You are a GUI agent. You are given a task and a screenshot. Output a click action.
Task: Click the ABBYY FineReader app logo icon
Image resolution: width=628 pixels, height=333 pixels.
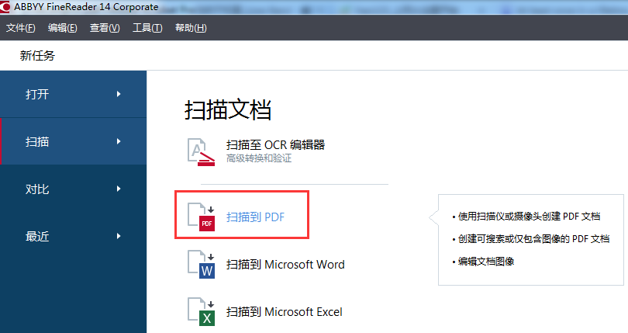point(5,7)
